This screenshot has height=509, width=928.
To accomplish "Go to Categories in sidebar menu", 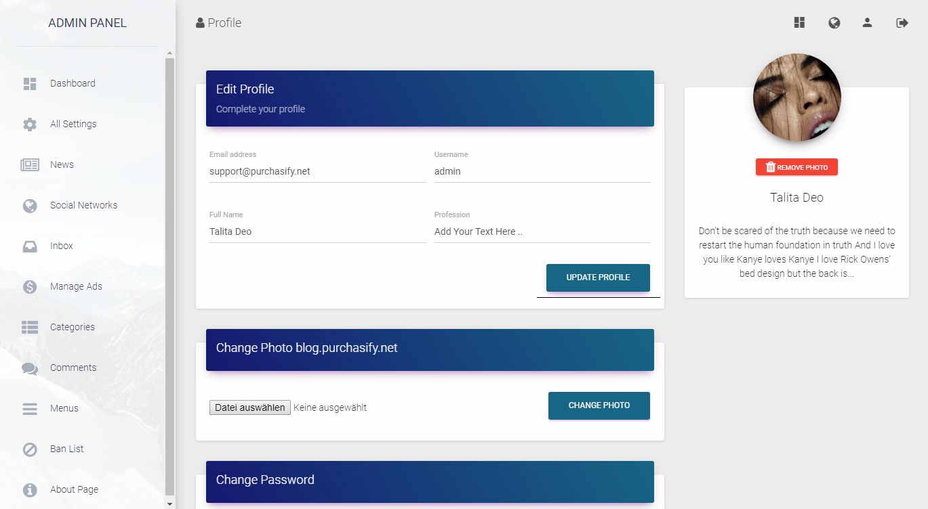I will pyautogui.click(x=72, y=327).
